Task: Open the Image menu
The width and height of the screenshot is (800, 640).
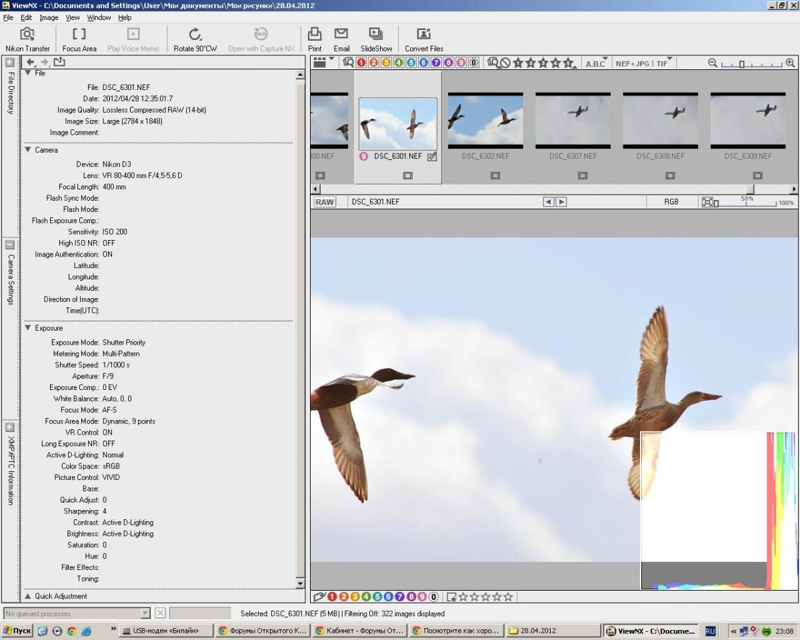Action: [x=49, y=17]
